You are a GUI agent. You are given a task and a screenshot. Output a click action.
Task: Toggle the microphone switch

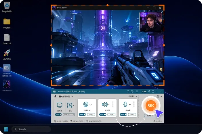coord(123,114)
